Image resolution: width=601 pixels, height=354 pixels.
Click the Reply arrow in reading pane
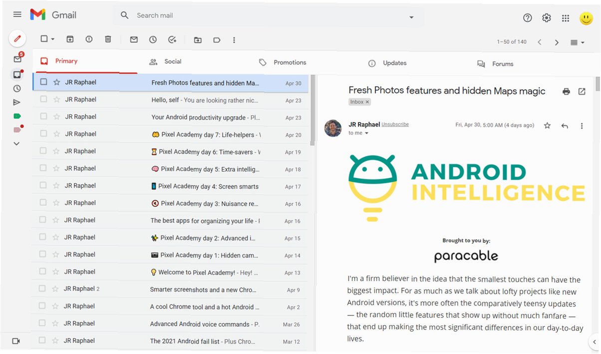click(565, 126)
